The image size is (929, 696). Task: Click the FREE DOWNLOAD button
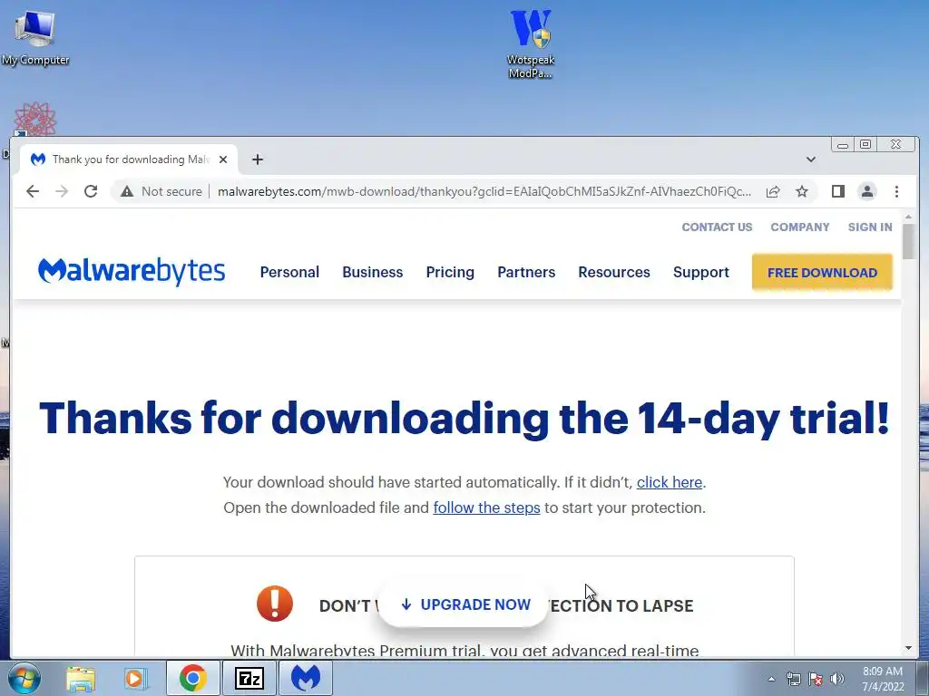coord(822,272)
